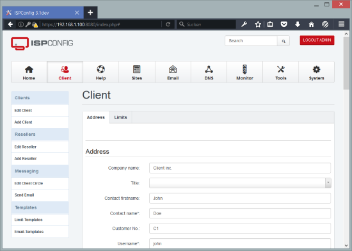Edit the Username field

pos(240,243)
